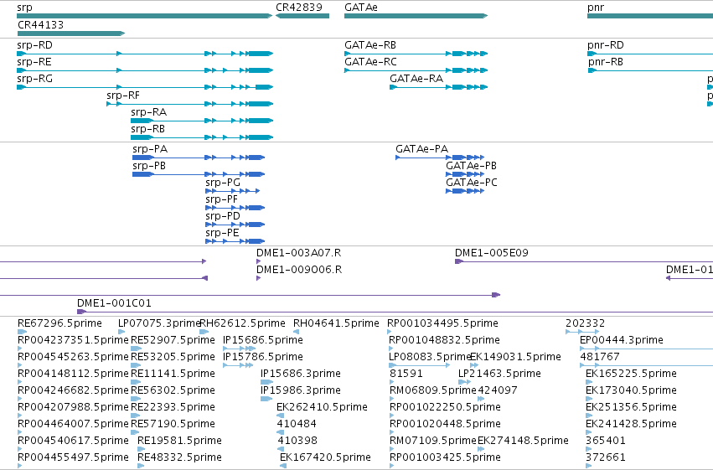This screenshot has width=713, height=470.
Task: Select the srp-PD protein feature
Action: pyautogui.click(x=235, y=225)
